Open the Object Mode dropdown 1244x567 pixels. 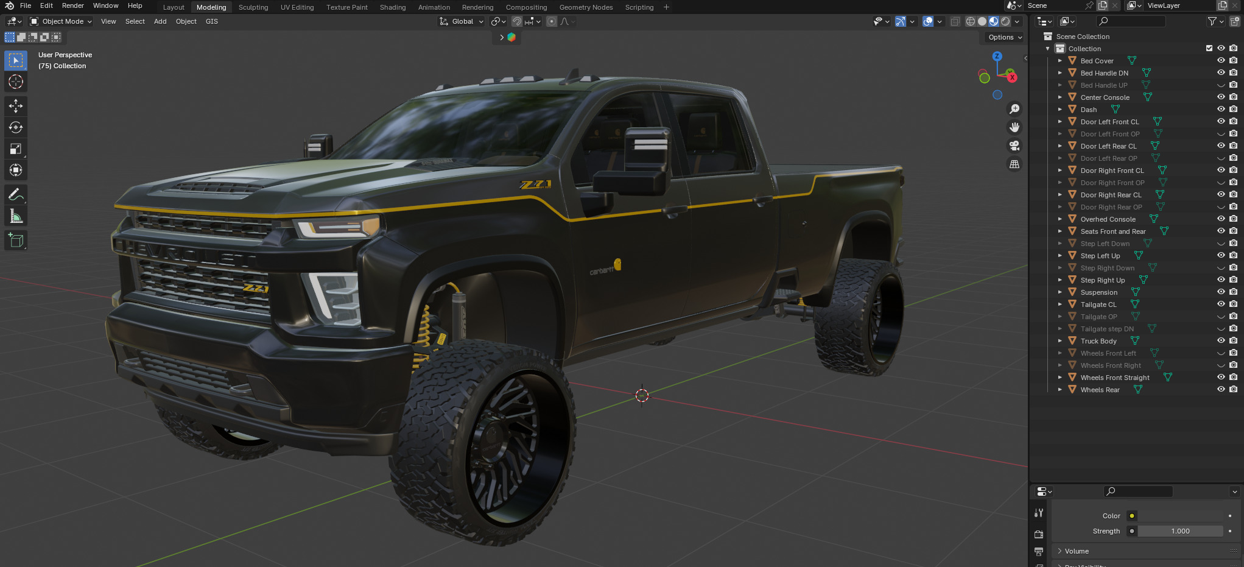click(61, 21)
